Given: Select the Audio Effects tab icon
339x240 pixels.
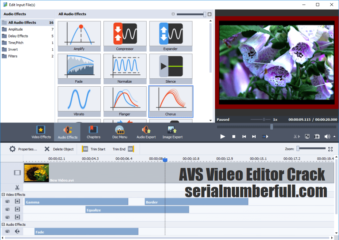Looking at the screenshot, I should [x=67, y=132].
